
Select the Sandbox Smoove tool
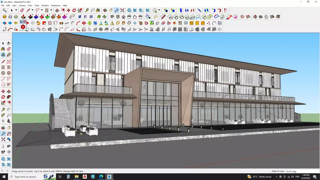(x=255, y=17)
